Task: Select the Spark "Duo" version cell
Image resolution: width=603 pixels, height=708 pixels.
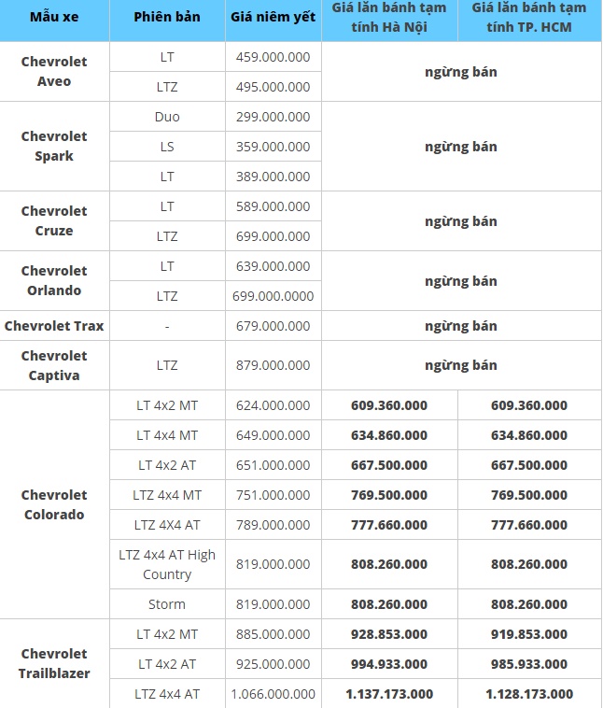Action: (167, 117)
